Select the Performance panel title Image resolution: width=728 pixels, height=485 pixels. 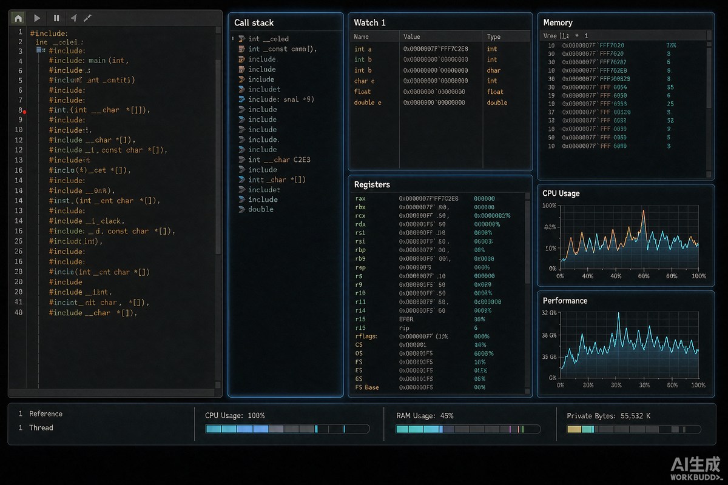point(565,301)
